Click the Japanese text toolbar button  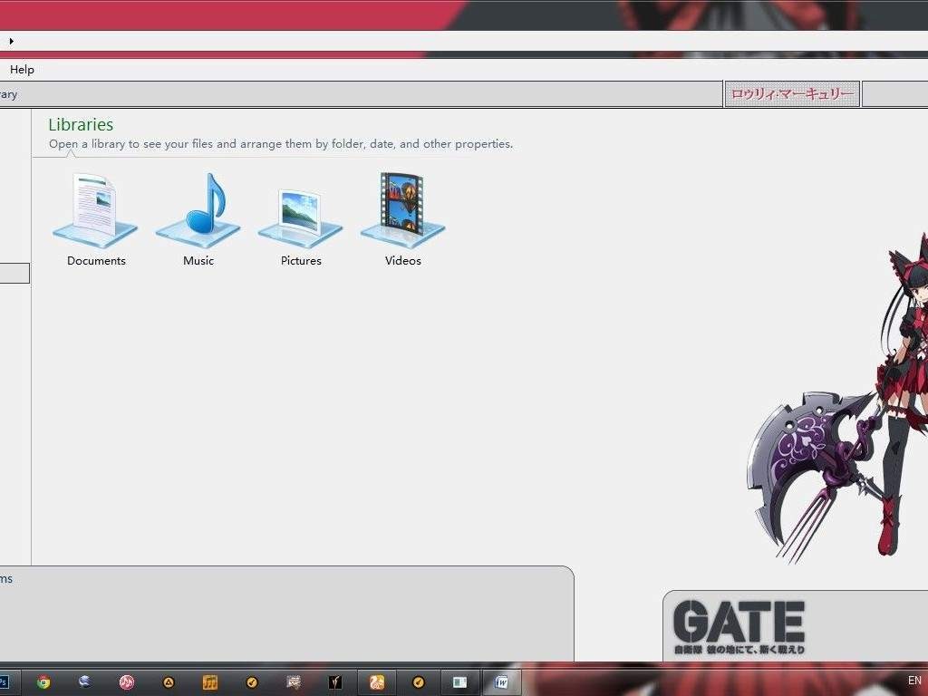pyautogui.click(x=791, y=94)
